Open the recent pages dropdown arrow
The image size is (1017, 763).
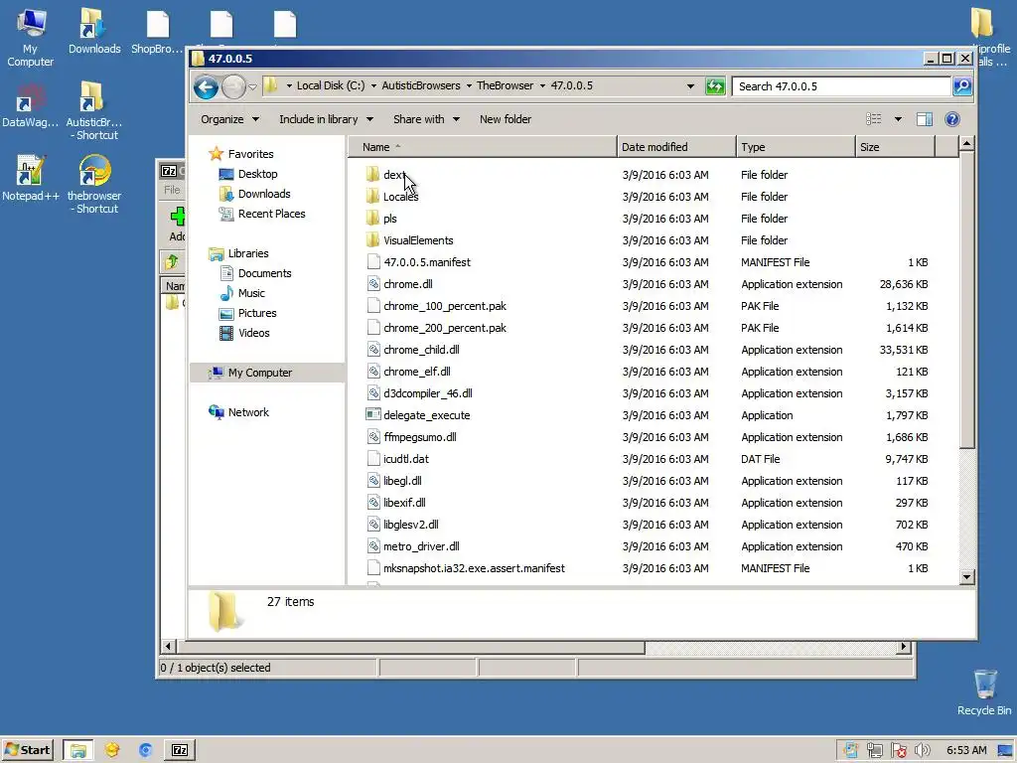252,86
